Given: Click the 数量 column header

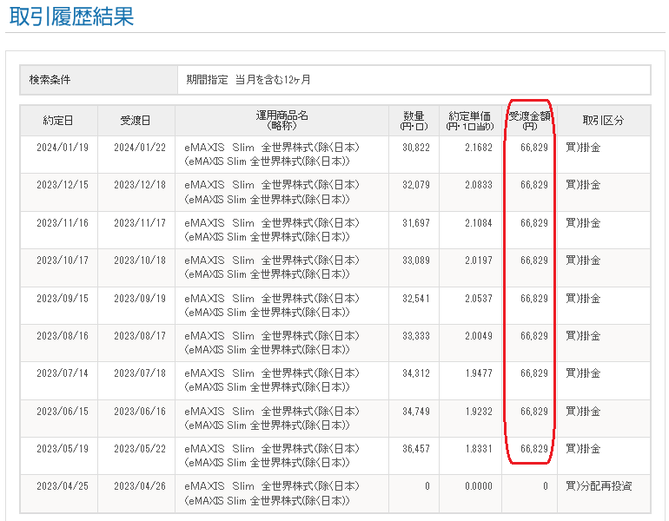Looking at the screenshot, I should [413, 120].
